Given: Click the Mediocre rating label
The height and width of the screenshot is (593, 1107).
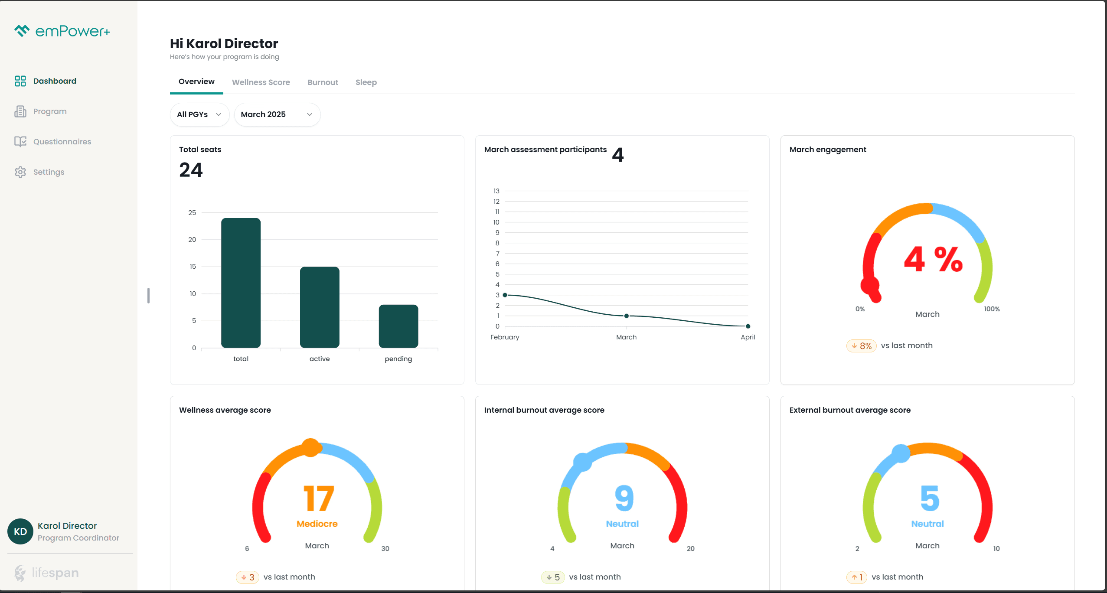Looking at the screenshot, I should (317, 524).
